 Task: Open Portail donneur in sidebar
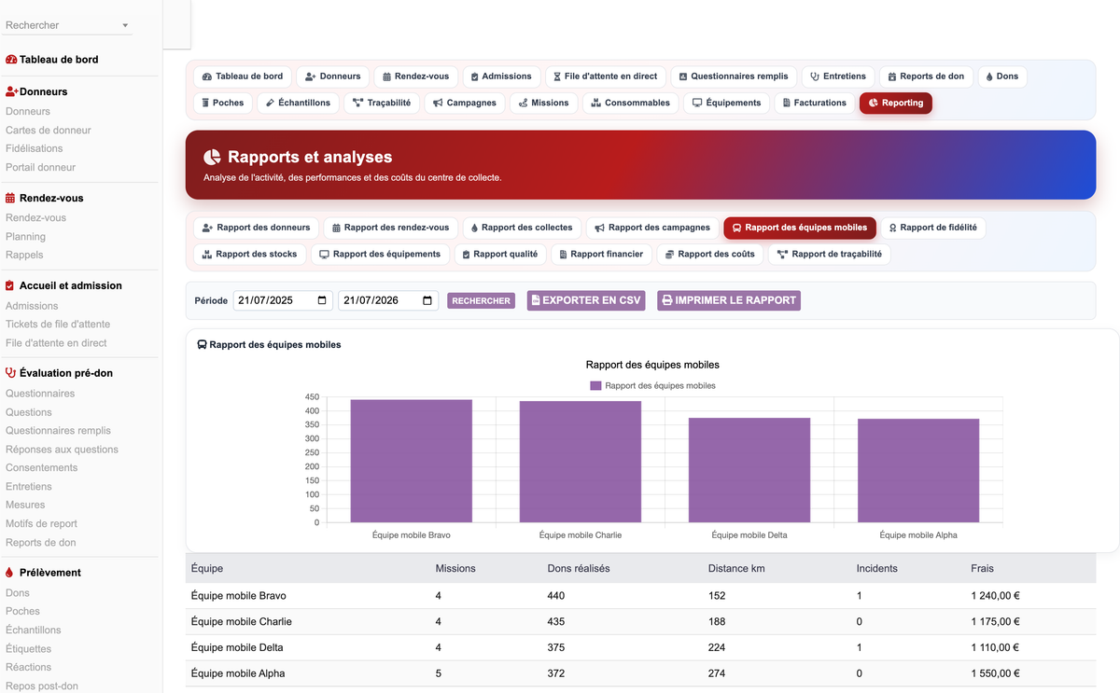tap(41, 167)
